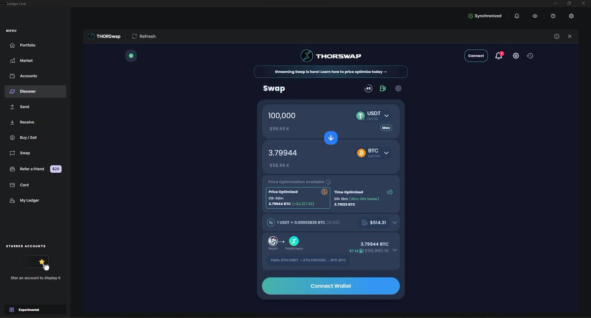Expand the $514.31 fee details chevron
The width and height of the screenshot is (591, 318).
pyautogui.click(x=395, y=223)
